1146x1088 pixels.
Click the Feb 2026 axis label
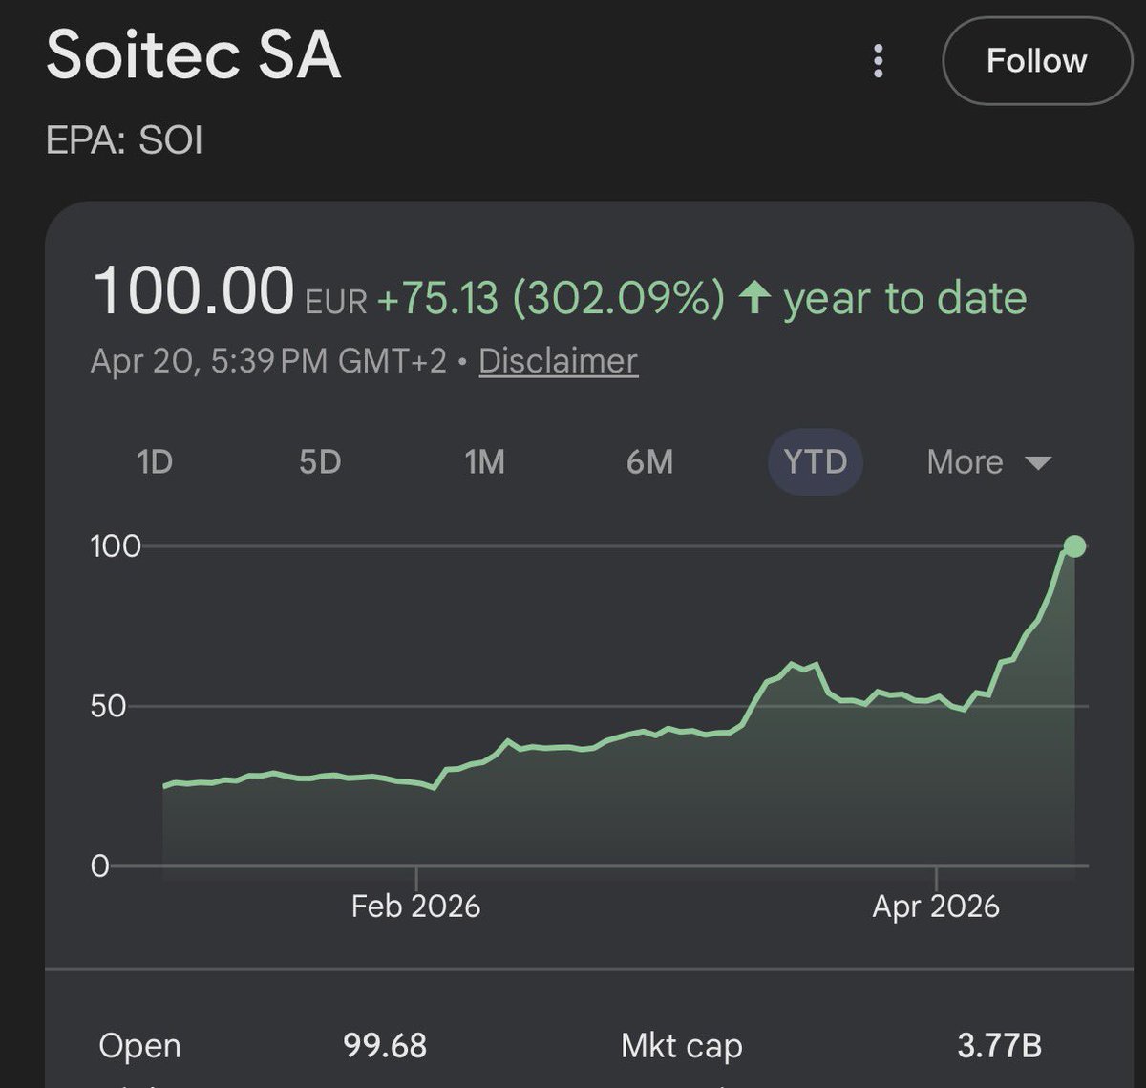click(415, 906)
